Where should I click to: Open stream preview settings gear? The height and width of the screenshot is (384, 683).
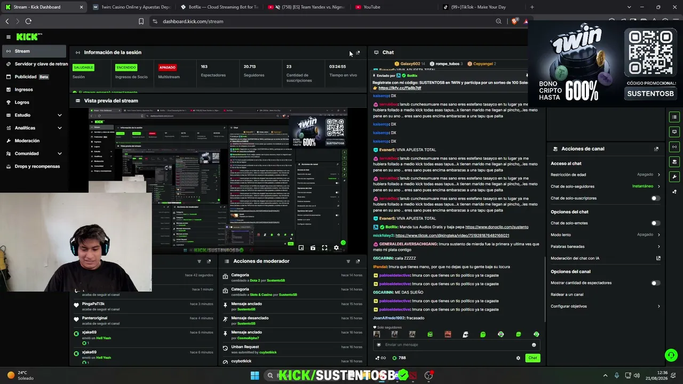coord(336,248)
